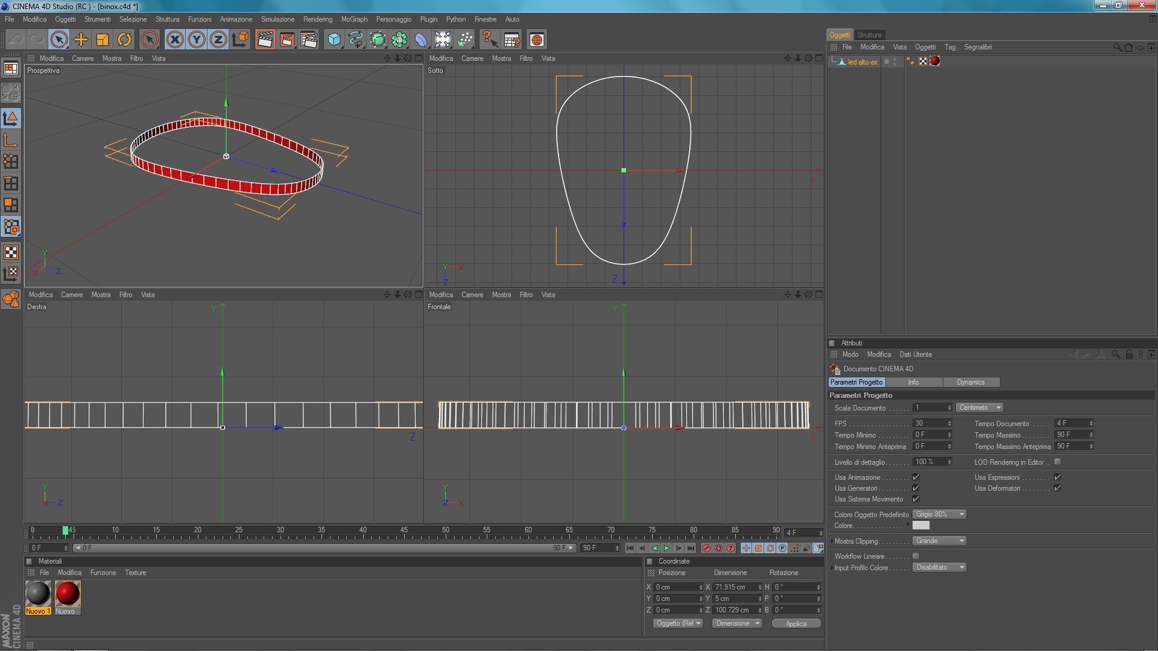Screen dimensions: 1158x651
Task: Toggle Usa Espressioni checkbox
Action: pyautogui.click(x=1057, y=477)
